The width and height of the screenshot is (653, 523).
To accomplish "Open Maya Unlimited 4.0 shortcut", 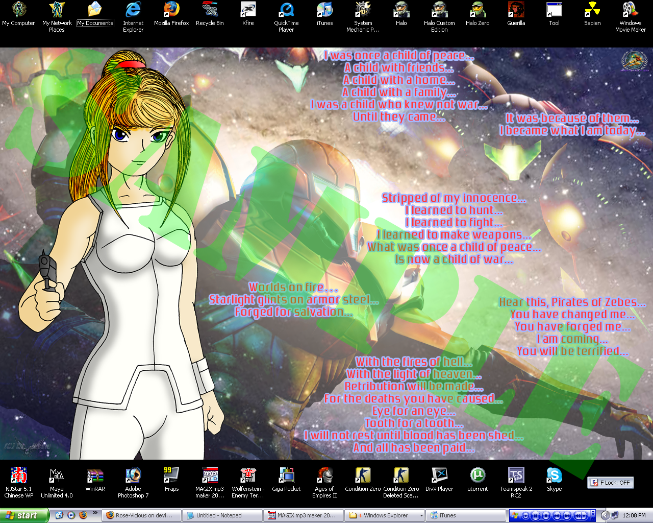I will (57, 483).
